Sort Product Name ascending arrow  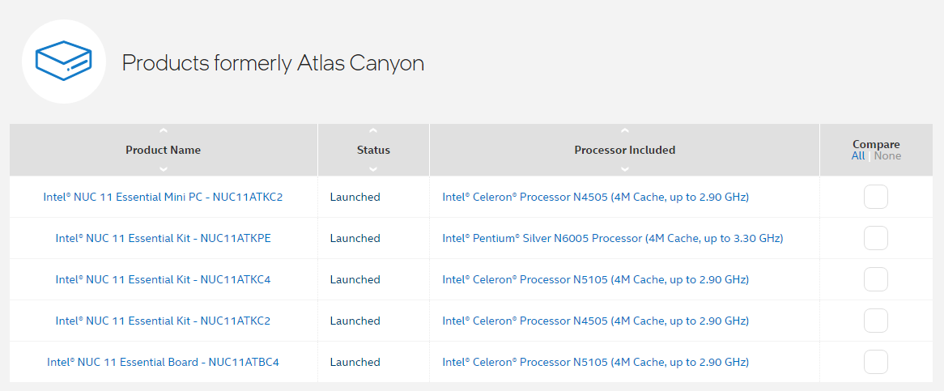[x=164, y=130]
